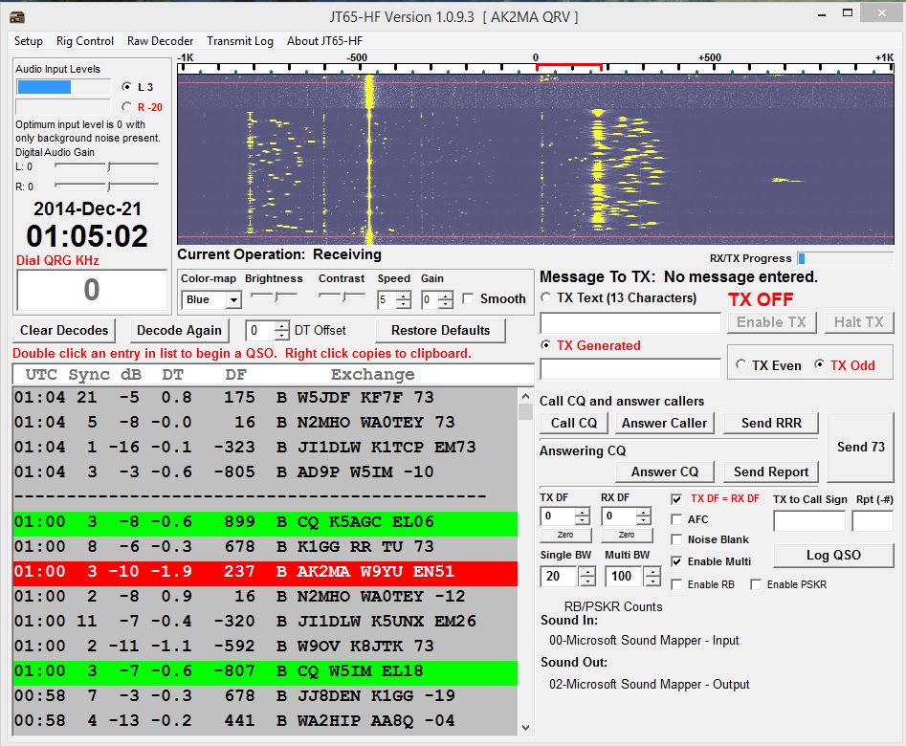The width and height of the screenshot is (906, 746).
Task: Click the JT65-HF app icon in title bar
Action: click(17, 17)
